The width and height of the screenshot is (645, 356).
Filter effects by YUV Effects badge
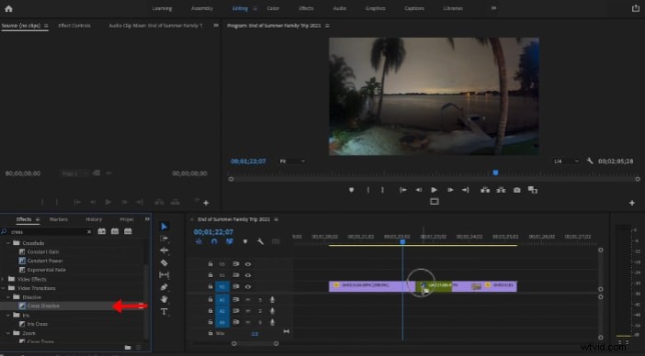point(128,231)
